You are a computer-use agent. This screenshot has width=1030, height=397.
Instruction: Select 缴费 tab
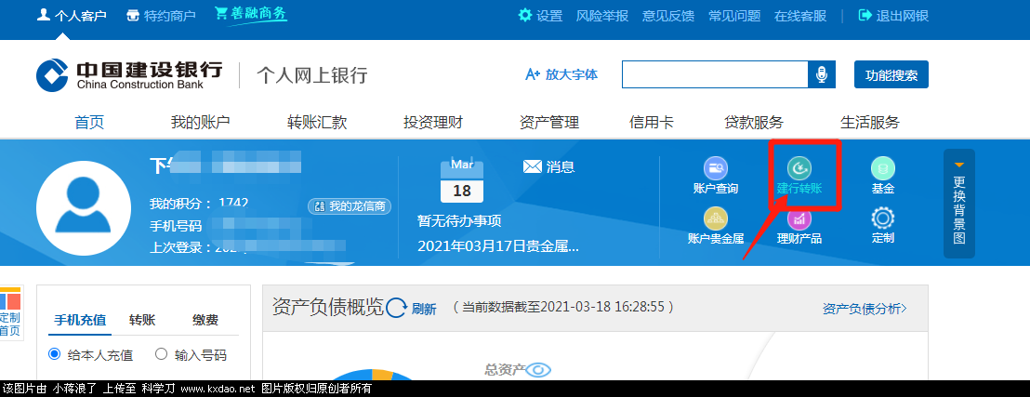point(205,321)
